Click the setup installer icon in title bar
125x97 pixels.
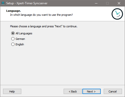[3, 3]
